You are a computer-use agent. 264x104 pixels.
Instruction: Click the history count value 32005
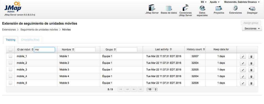pyautogui.click(x=195, y=70)
